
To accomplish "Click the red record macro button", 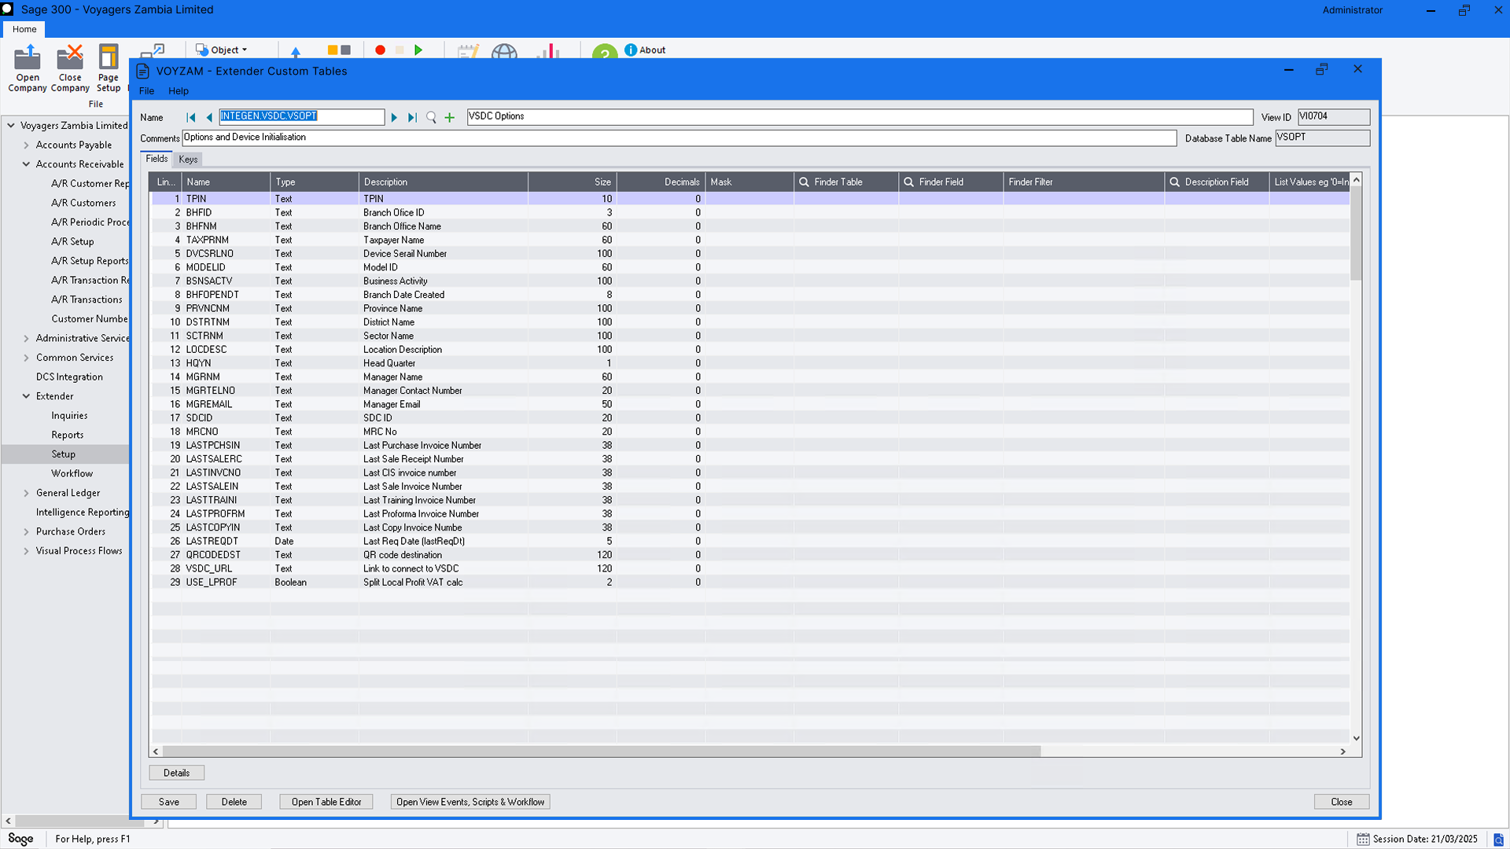I will pyautogui.click(x=380, y=50).
